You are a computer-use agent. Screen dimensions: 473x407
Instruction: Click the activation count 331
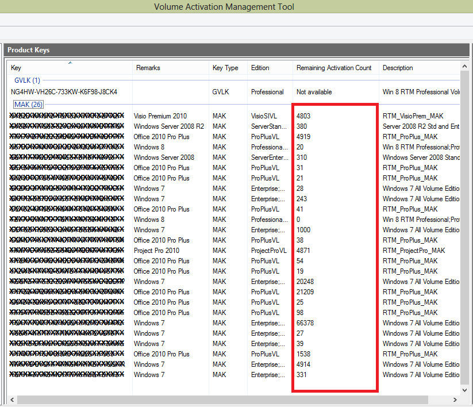coord(302,374)
